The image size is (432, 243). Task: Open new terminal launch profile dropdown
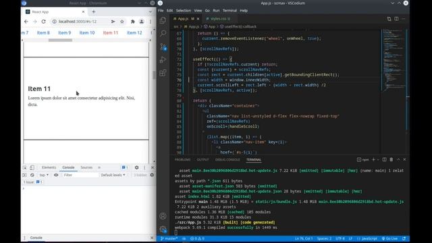coord(378,159)
